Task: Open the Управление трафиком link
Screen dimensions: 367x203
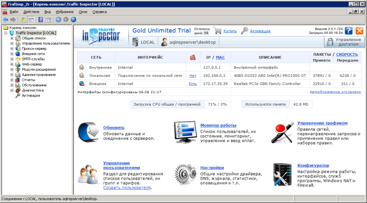Action: pos(323,123)
